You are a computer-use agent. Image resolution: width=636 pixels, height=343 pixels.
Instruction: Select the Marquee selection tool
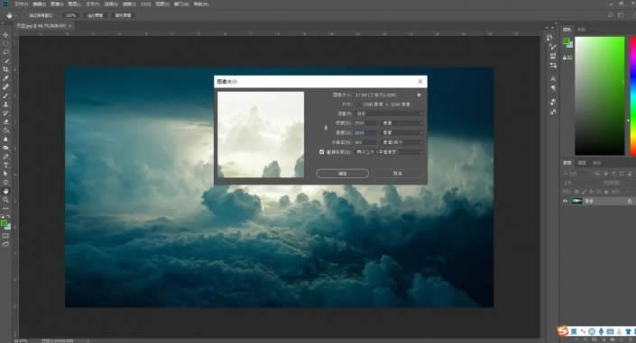pos(5,43)
